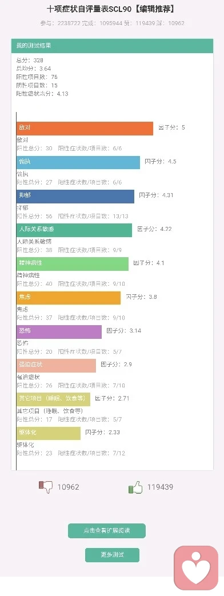Select the dark blue 抑郁 bar
The image size is (224, 596).
click(x=75, y=196)
